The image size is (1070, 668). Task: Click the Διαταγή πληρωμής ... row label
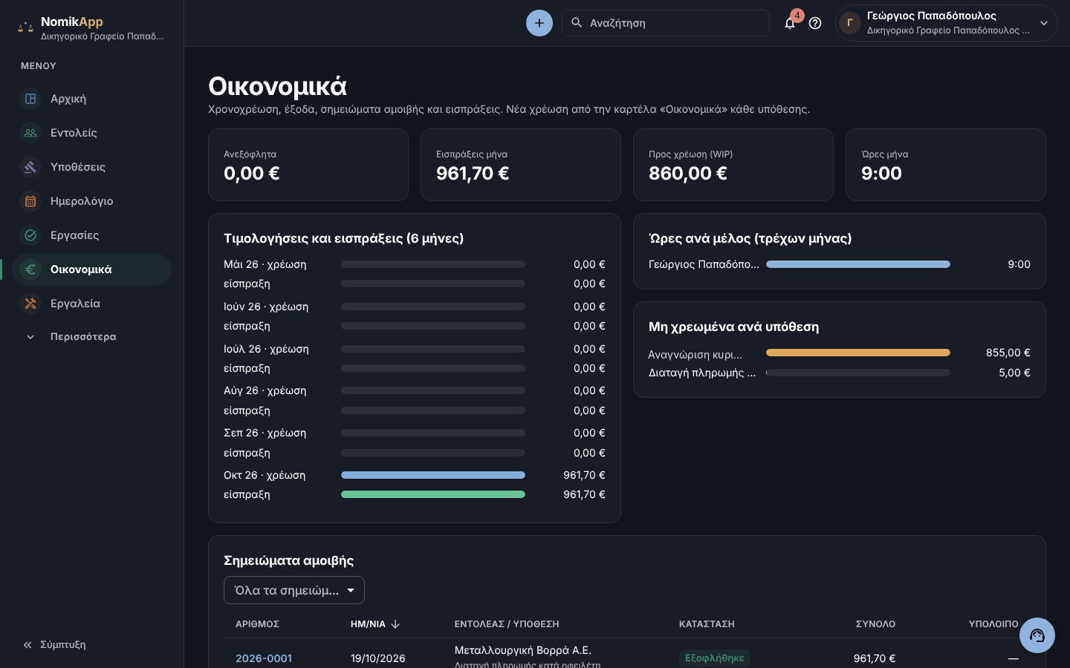coord(702,373)
